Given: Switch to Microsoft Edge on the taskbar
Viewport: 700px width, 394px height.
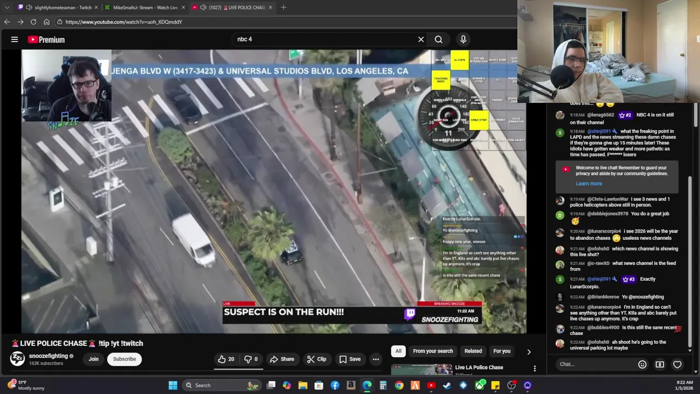Looking at the screenshot, I should point(367,385).
